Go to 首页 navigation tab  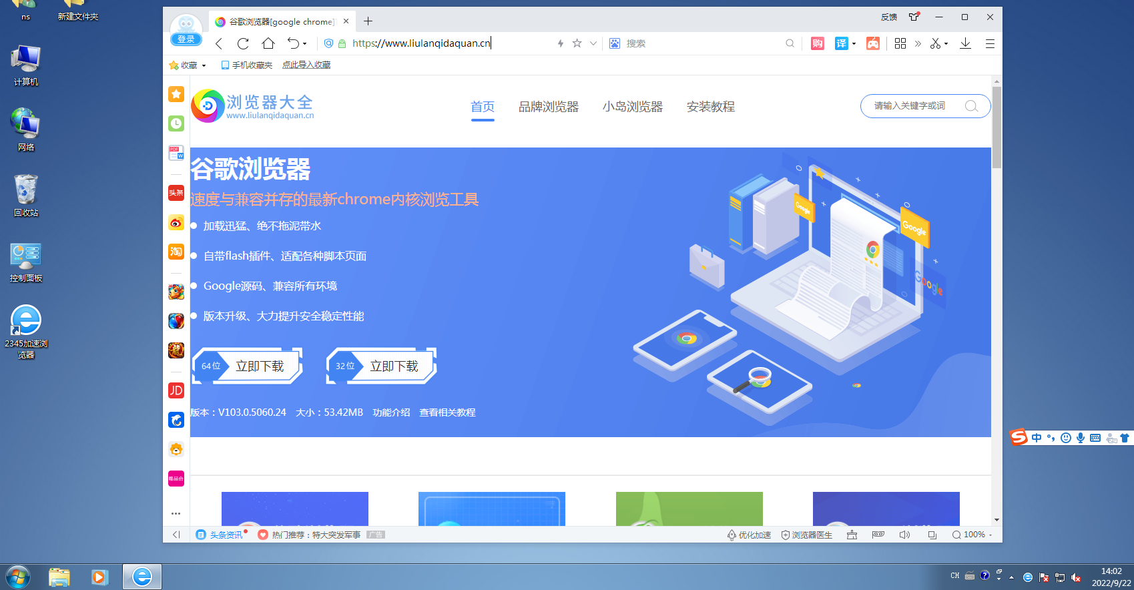point(483,107)
